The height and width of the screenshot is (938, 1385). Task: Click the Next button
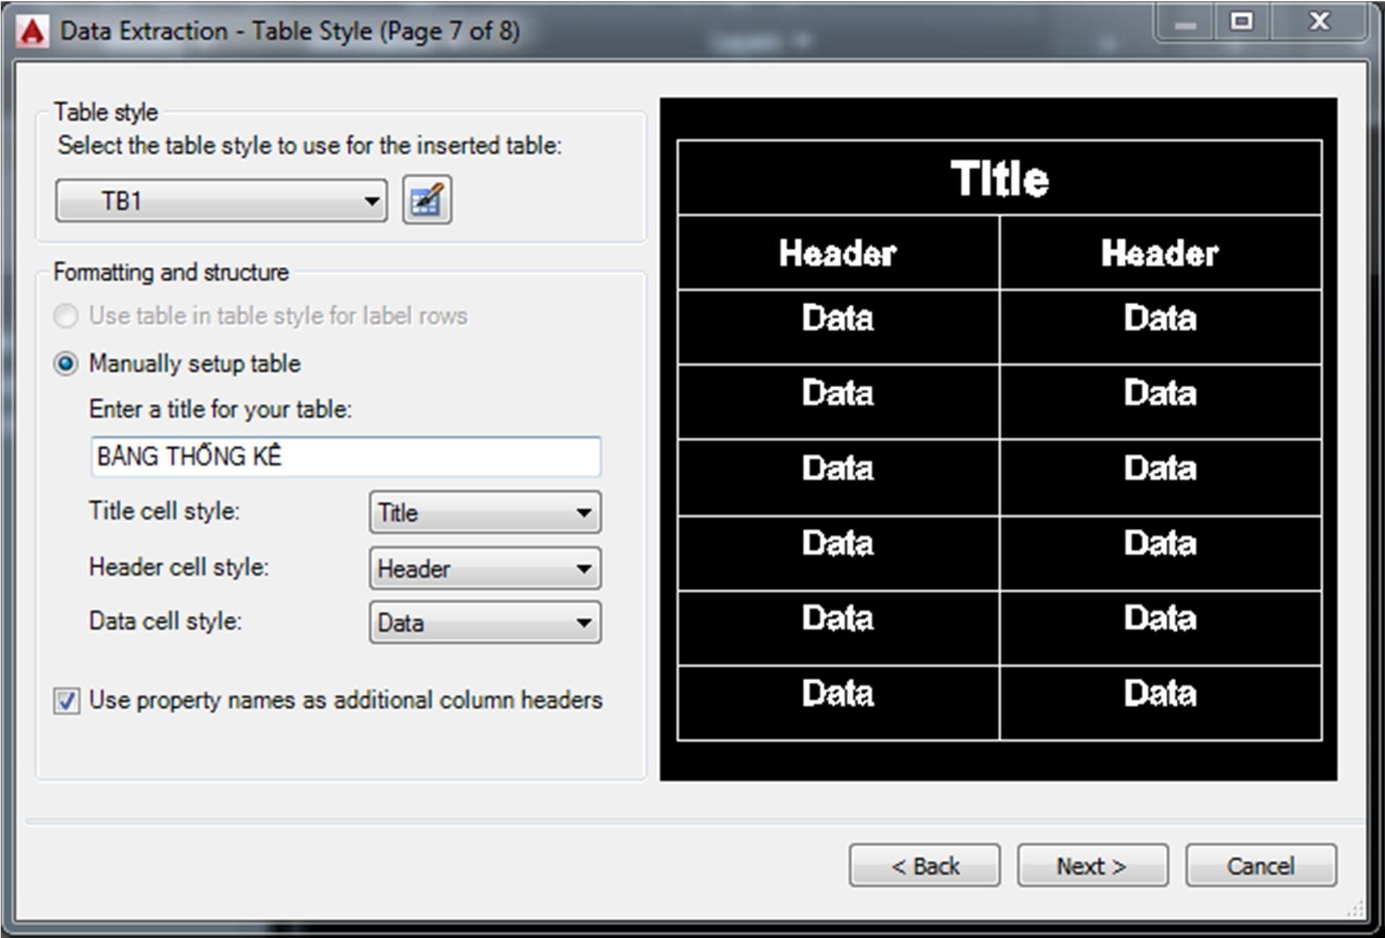(x=1092, y=865)
